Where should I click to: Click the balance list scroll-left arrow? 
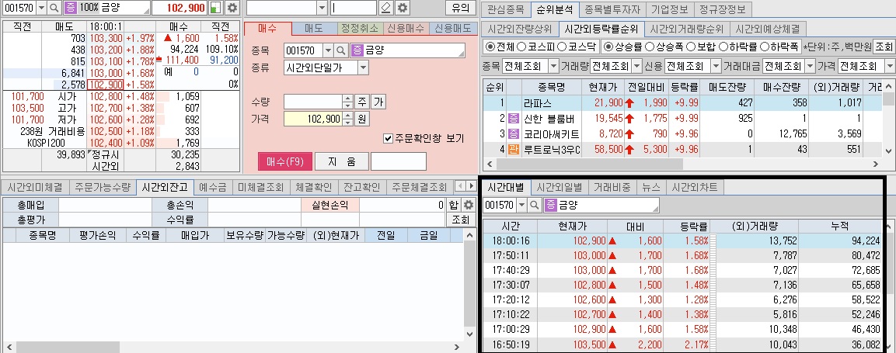[8, 347]
